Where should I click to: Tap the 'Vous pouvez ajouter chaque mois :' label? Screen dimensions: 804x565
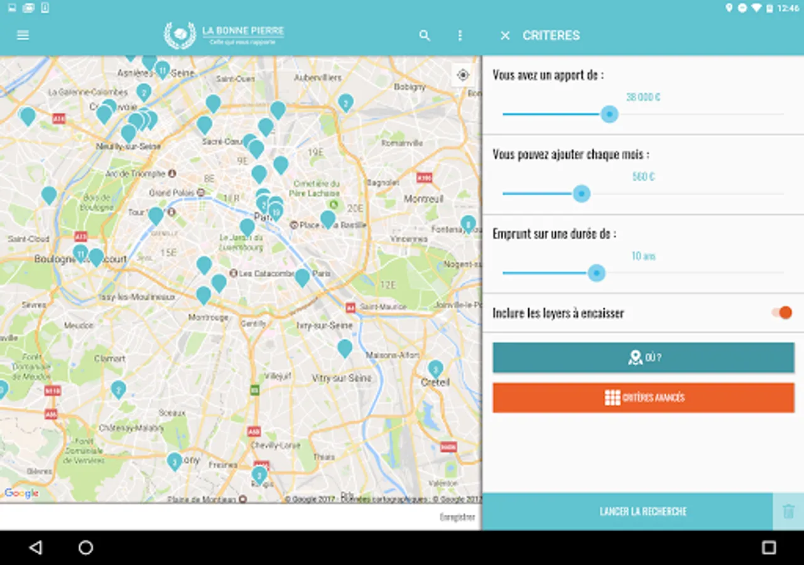pos(570,154)
